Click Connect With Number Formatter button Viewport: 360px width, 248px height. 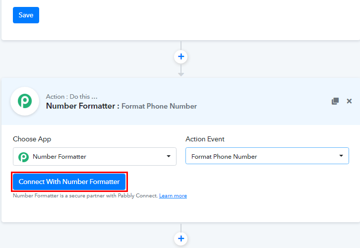[x=69, y=182]
